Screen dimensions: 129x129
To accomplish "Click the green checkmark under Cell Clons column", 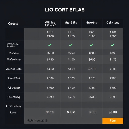I will point(113,45).
